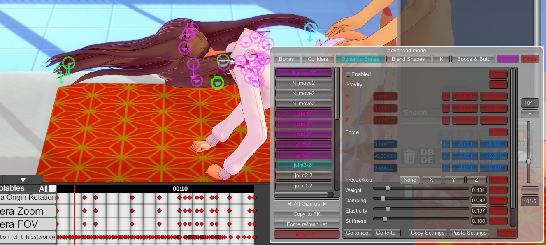Decrease Force Y with the -0.001 button
The width and height of the screenshot is (546, 245).
coord(465,156)
